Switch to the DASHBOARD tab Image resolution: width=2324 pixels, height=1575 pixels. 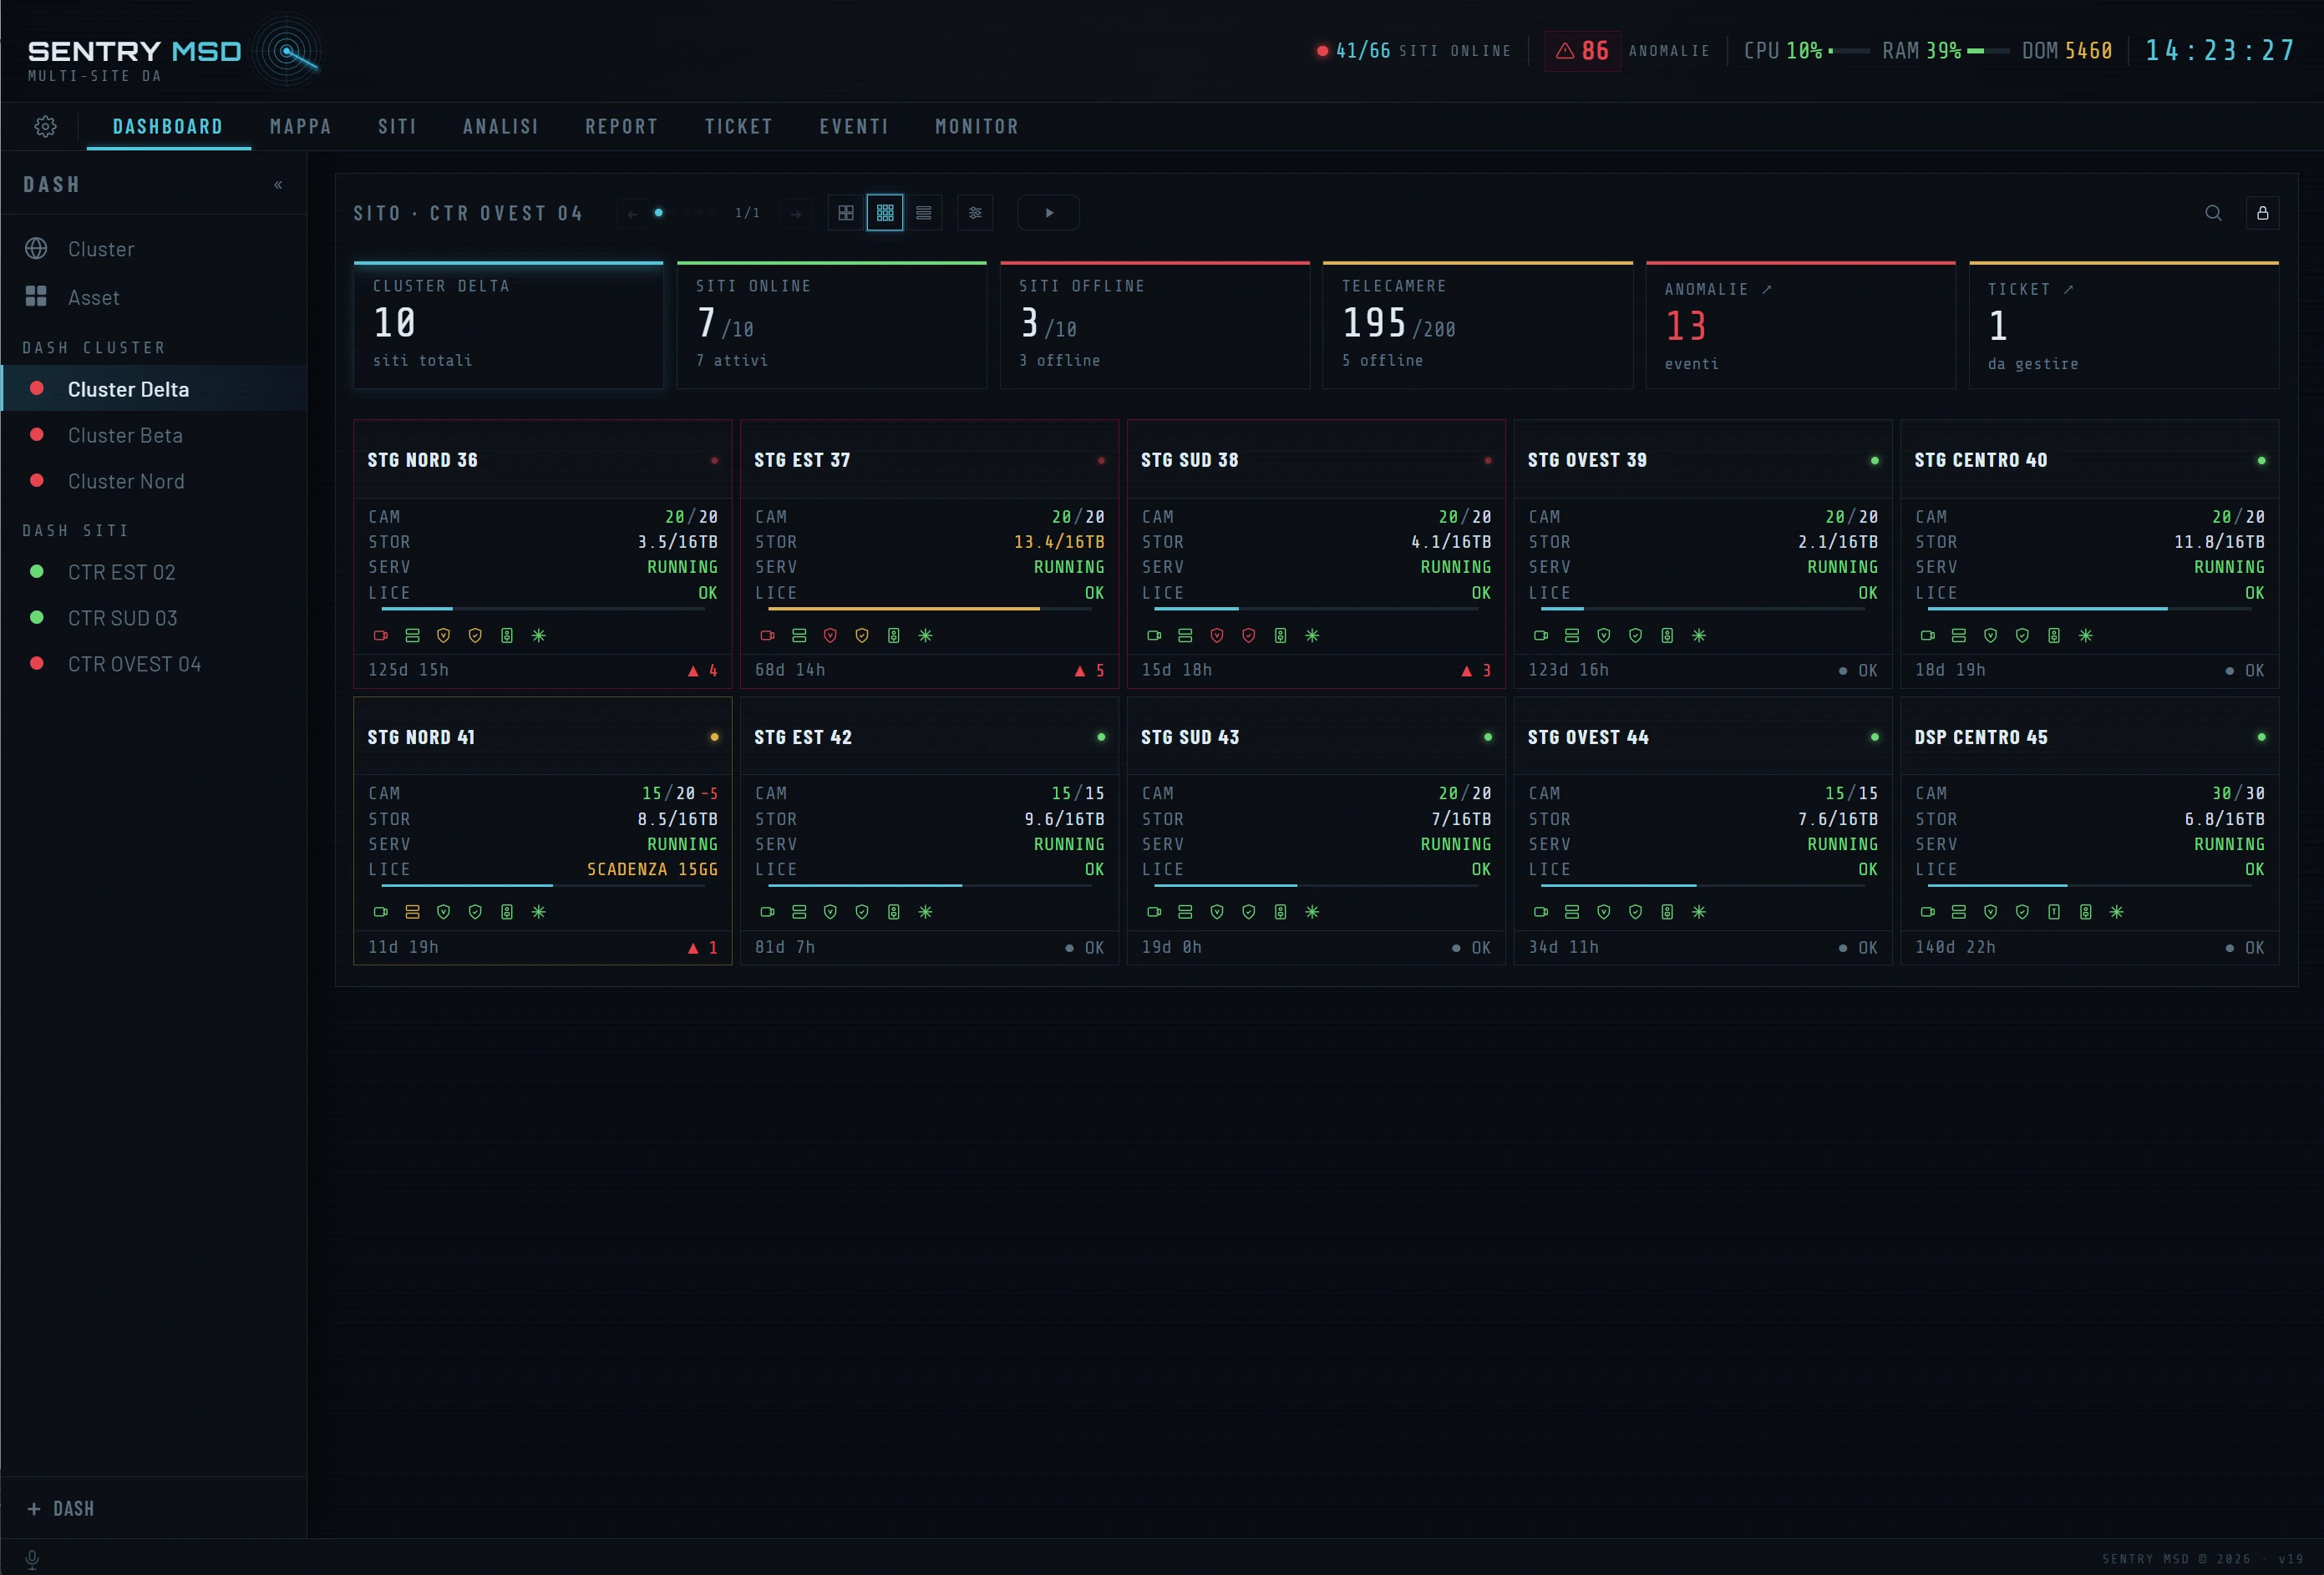[x=168, y=127]
